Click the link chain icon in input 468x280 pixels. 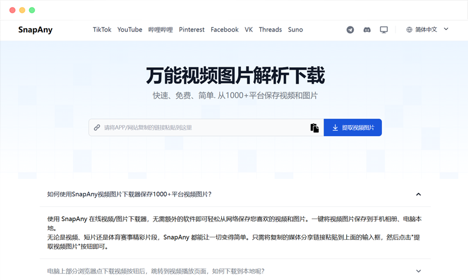tap(97, 127)
